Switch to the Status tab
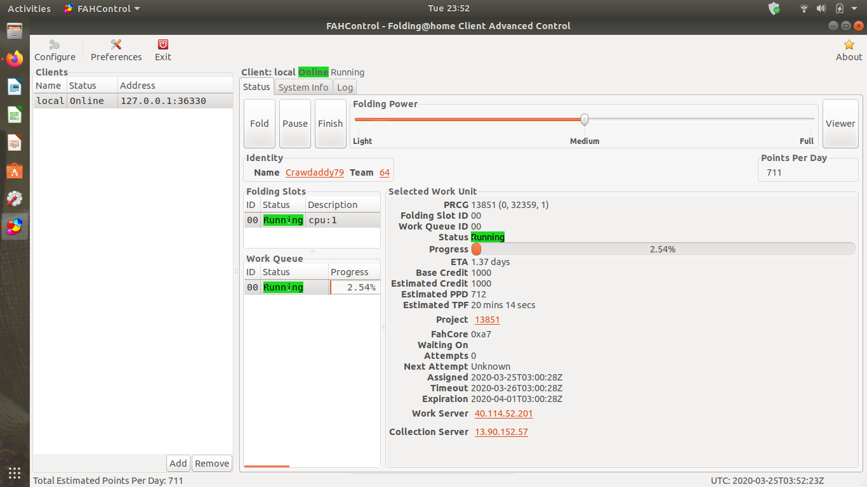 [256, 87]
